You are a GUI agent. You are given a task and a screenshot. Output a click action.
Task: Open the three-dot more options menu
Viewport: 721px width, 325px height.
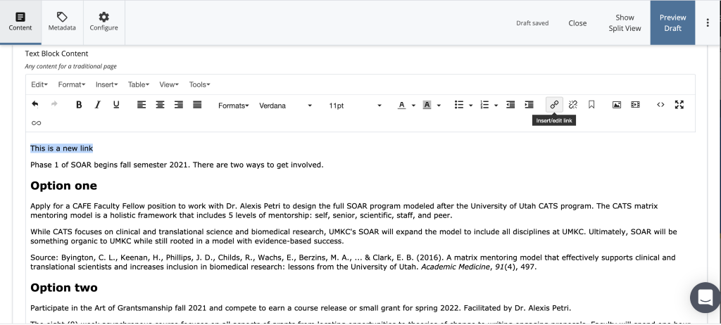coord(708,23)
